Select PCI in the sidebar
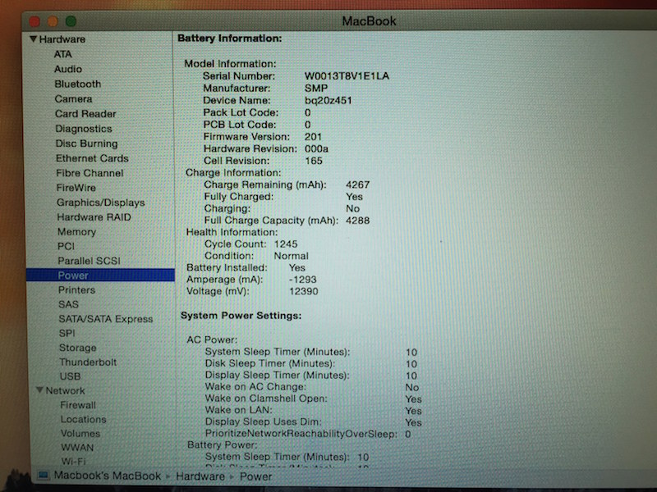 point(67,246)
